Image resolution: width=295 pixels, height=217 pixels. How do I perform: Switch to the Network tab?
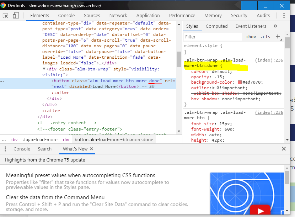pos(118,16)
